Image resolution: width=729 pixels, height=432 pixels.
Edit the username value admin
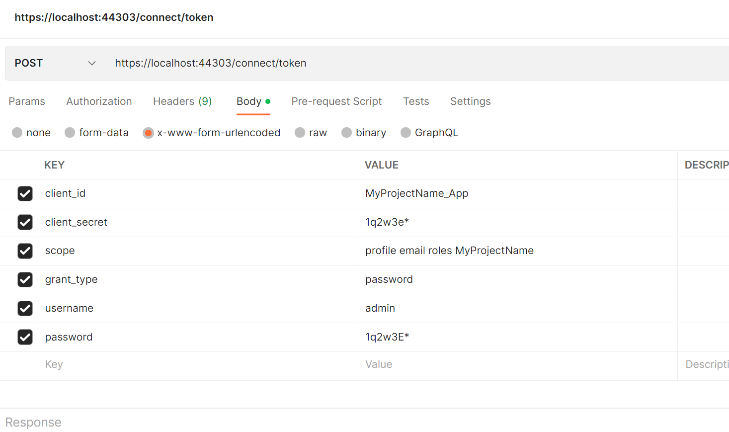click(x=380, y=308)
